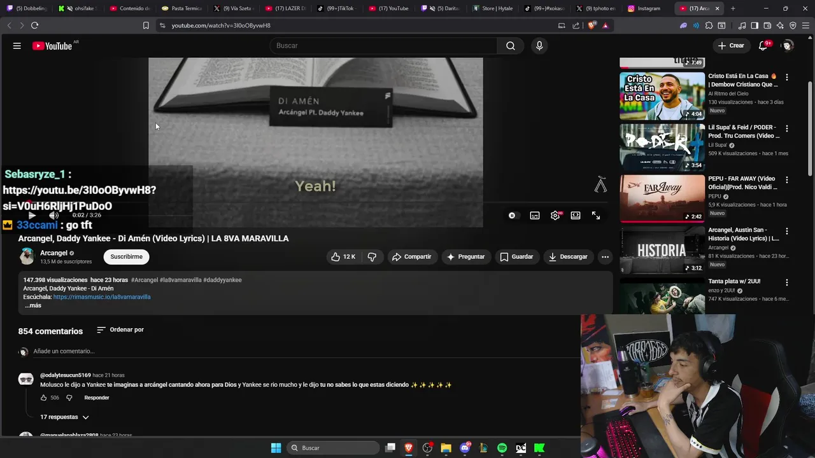Viewport: 815px width, 458px height.
Task: Open Discord from the taskbar
Action: coord(465,448)
